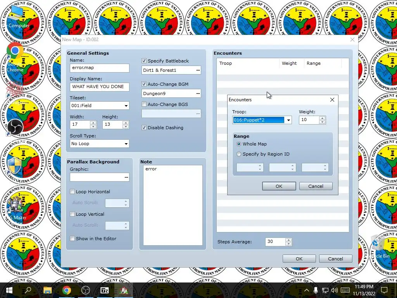The image size is (397, 298).
Task: Click OK in Encounters dialog
Action: (279, 186)
